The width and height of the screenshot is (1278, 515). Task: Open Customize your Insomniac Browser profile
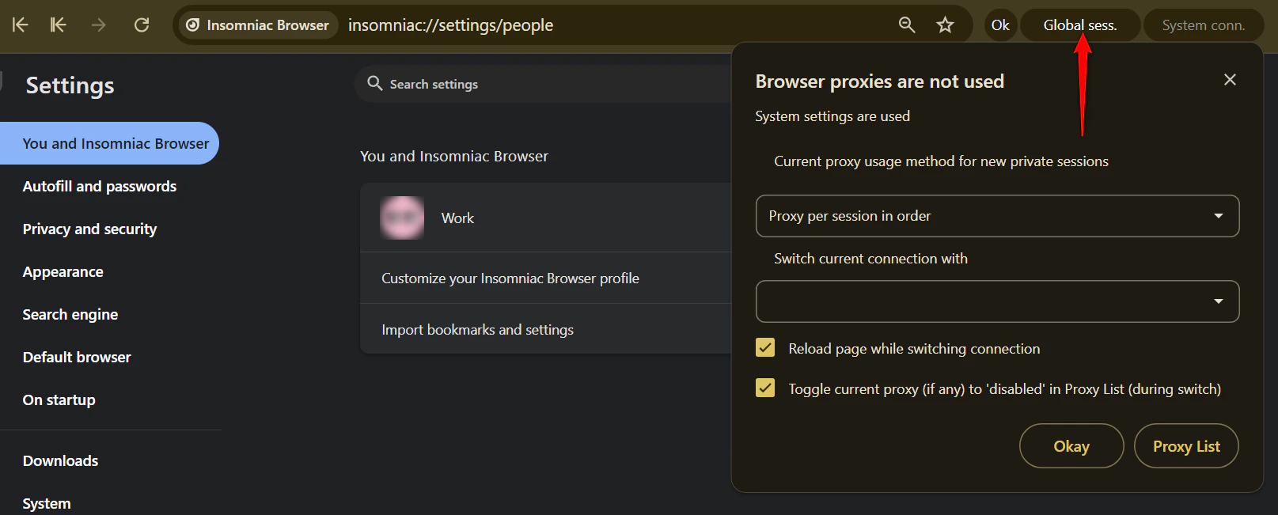pos(546,278)
